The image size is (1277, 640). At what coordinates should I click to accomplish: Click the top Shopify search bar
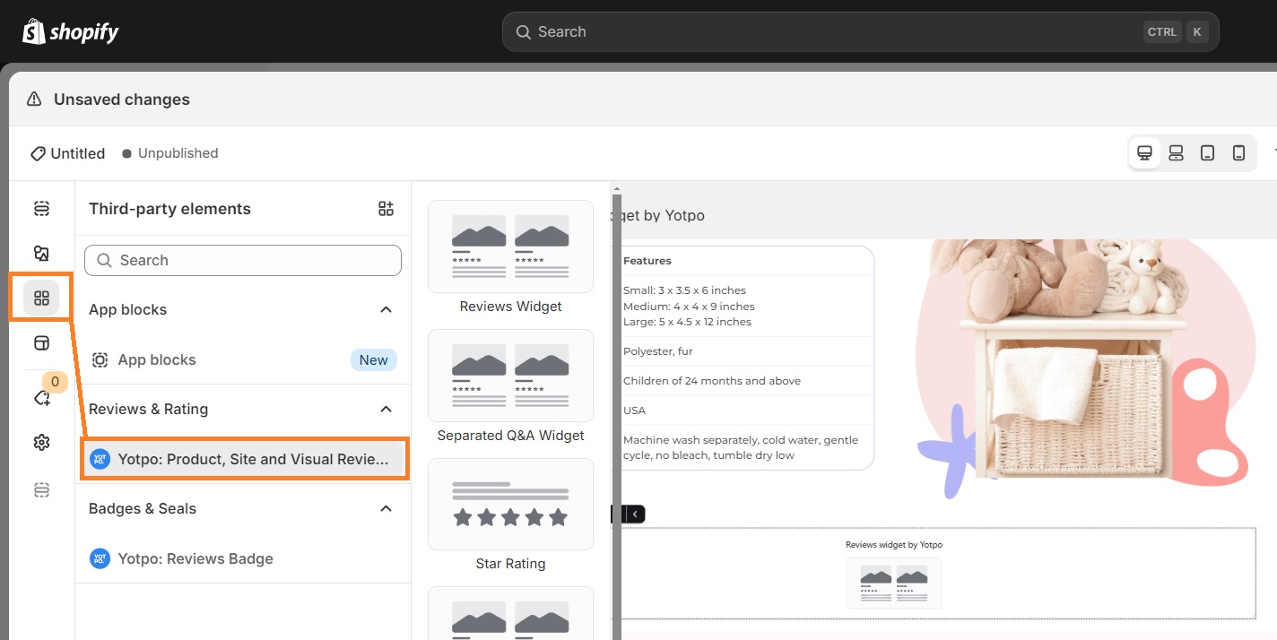859,31
